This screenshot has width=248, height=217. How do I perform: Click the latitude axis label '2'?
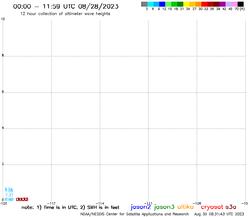3,164
